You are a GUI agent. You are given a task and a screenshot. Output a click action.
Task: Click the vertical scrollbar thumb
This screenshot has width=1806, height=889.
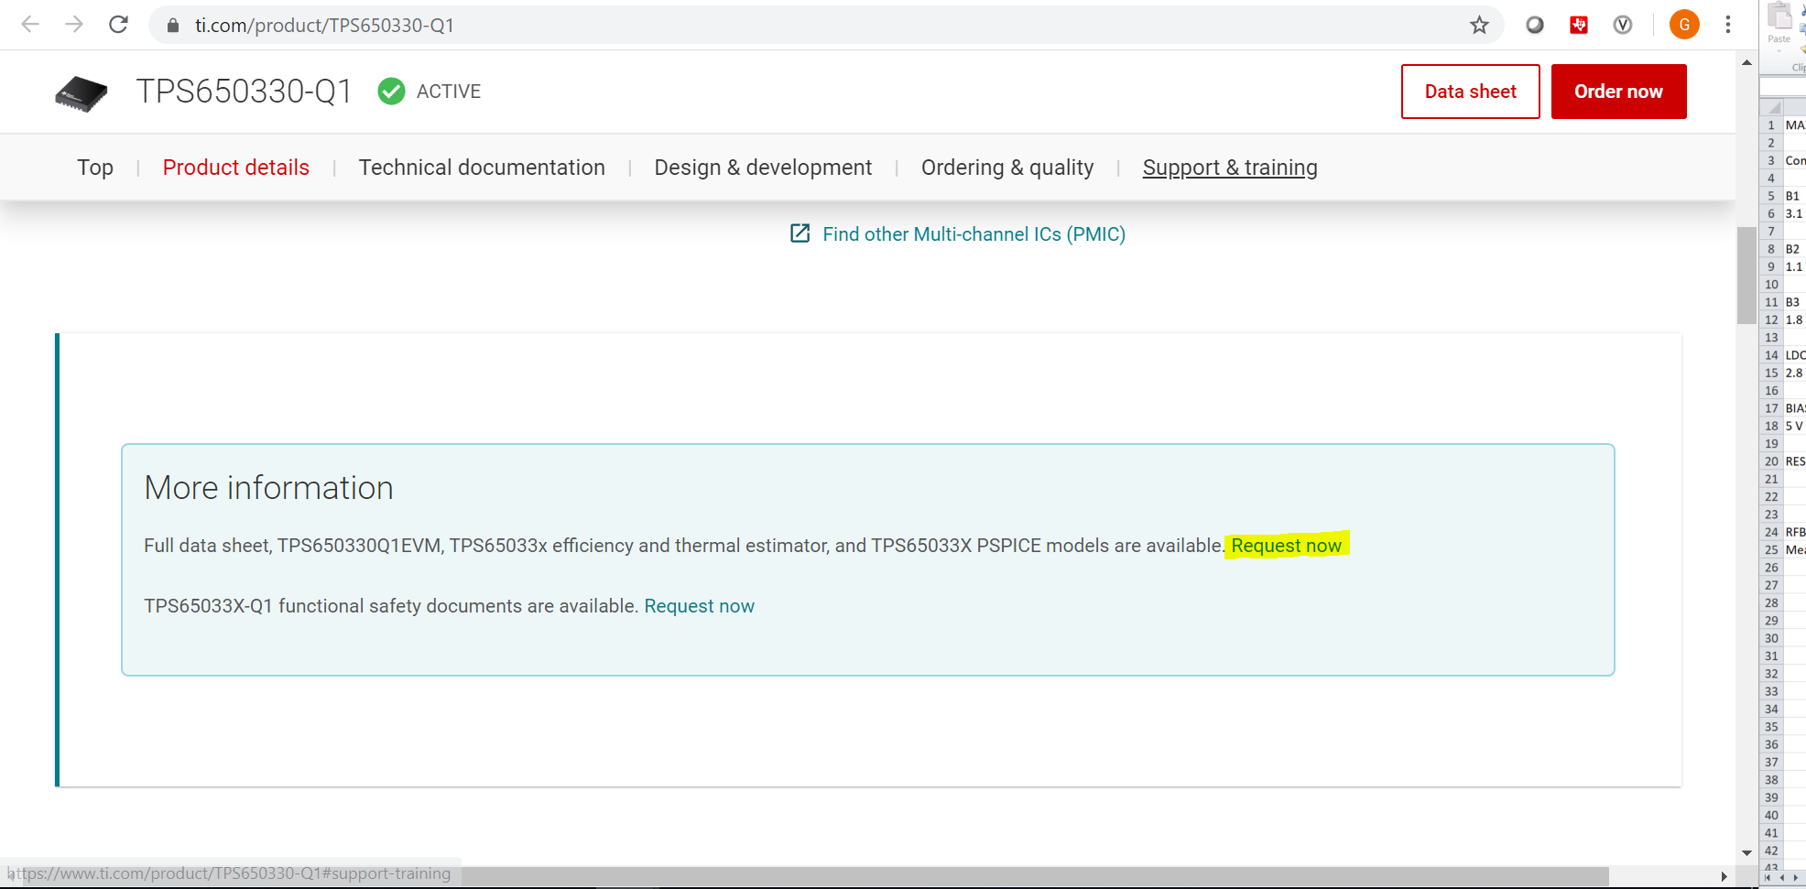click(1746, 275)
